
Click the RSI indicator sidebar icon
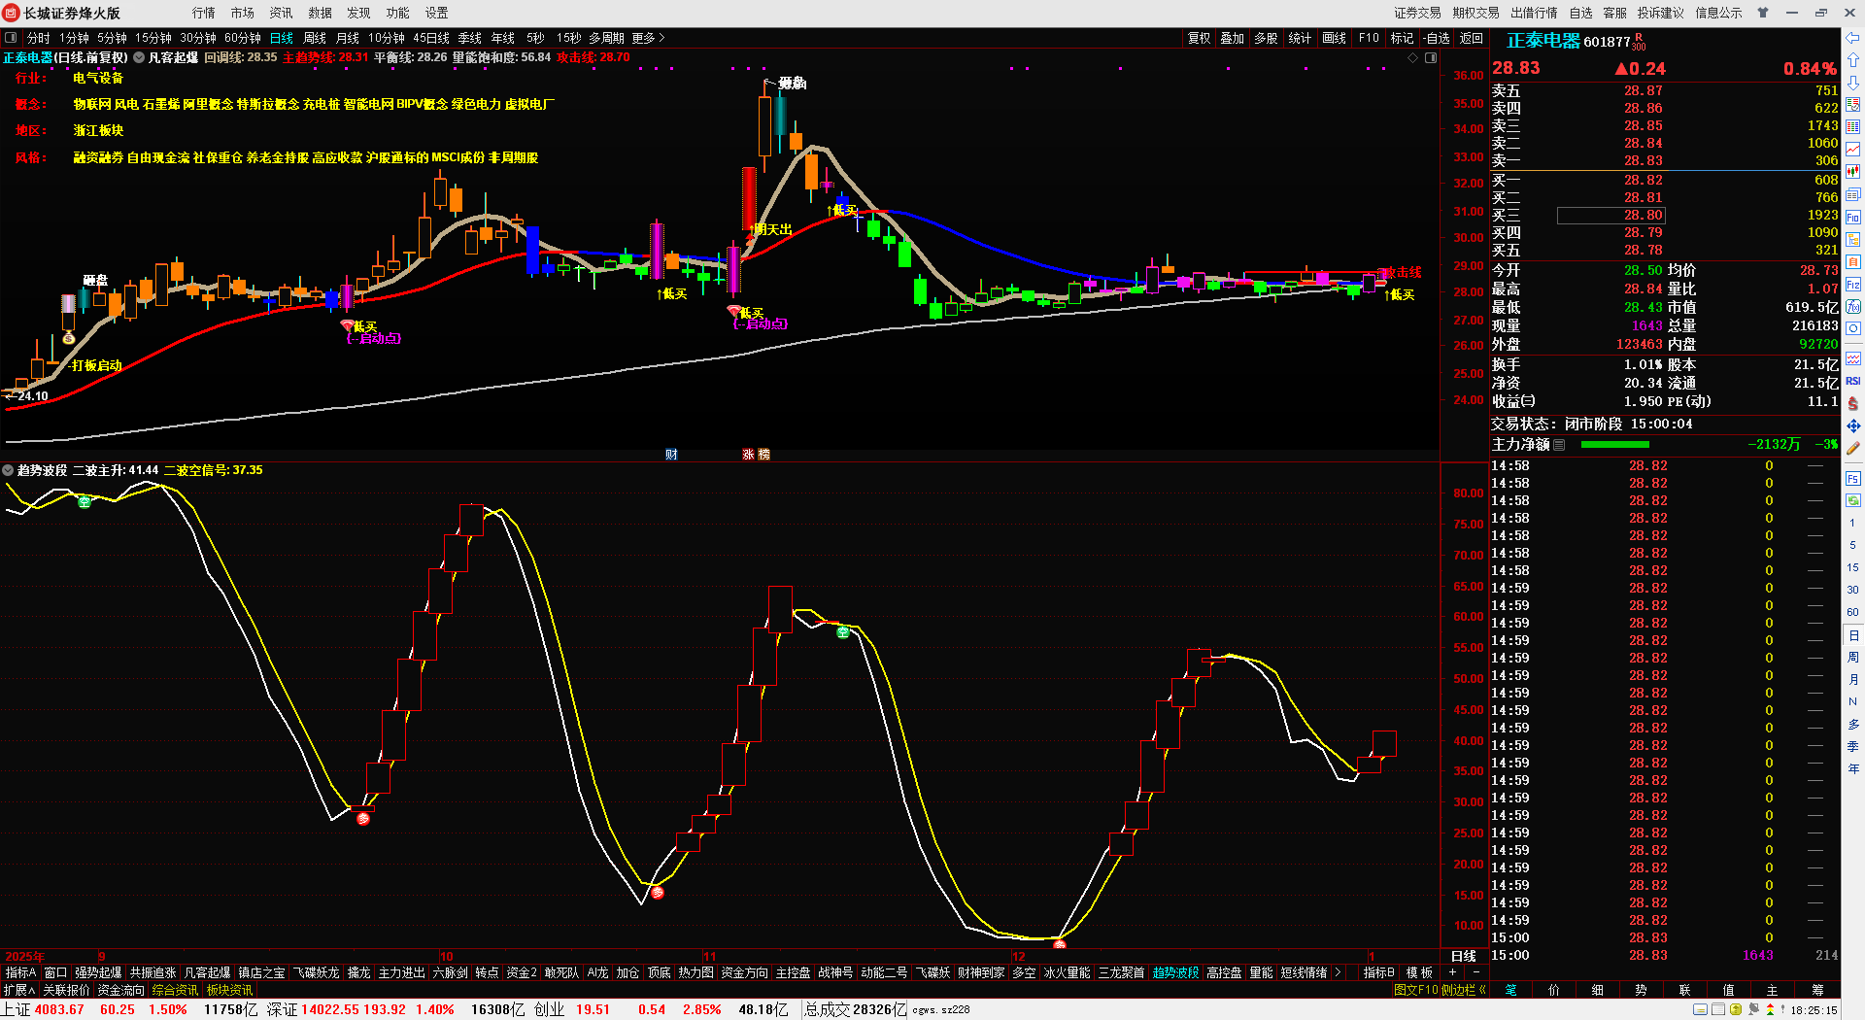[1853, 381]
